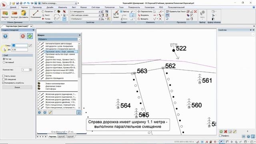Select the Полигон radio option in the ribbon
Viewport: 256px width, 144px height.
pos(43,12)
